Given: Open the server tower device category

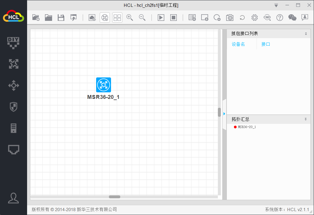Looking at the screenshot, I should [x=13, y=128].
